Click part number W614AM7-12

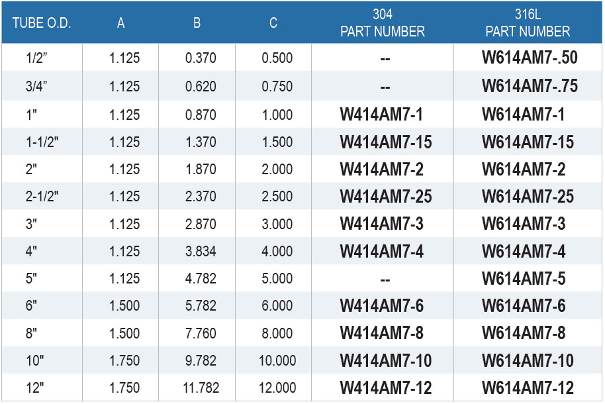[x=528, y=388]
